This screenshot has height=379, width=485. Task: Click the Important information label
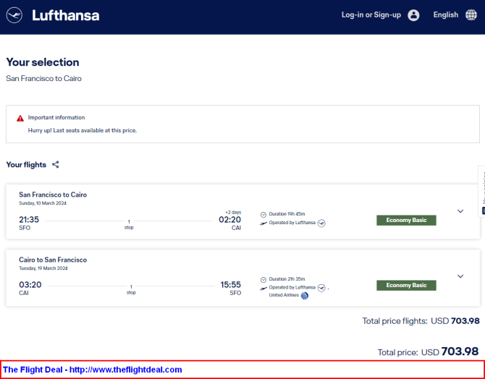point(56,117)
